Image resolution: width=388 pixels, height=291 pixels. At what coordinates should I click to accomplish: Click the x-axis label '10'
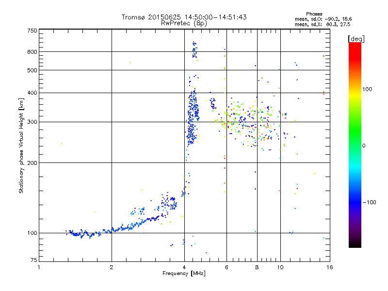coord(280,267)
